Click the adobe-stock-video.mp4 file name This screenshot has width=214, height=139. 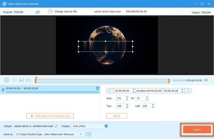(107, 11)
